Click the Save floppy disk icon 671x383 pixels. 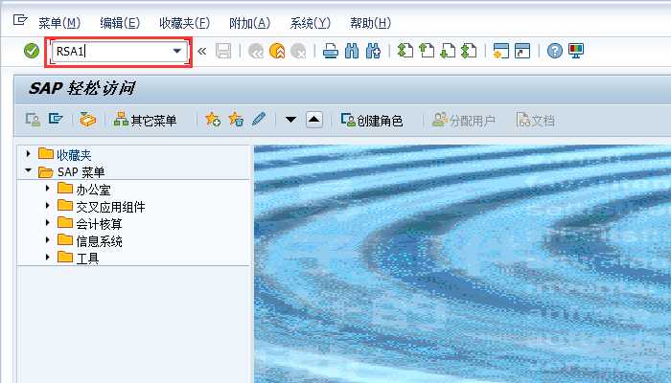(x=223, y=52)
